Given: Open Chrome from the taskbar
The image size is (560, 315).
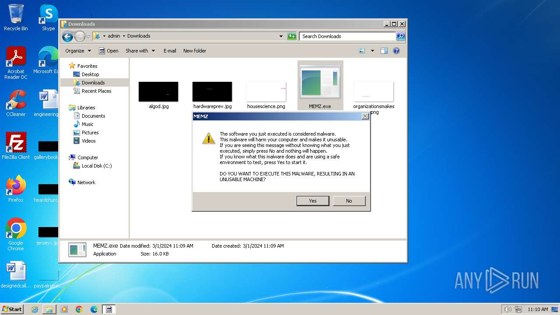Looking at the screenshot, I should [79, 309].
